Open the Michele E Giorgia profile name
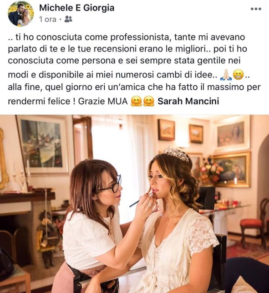 coord(77,8)
